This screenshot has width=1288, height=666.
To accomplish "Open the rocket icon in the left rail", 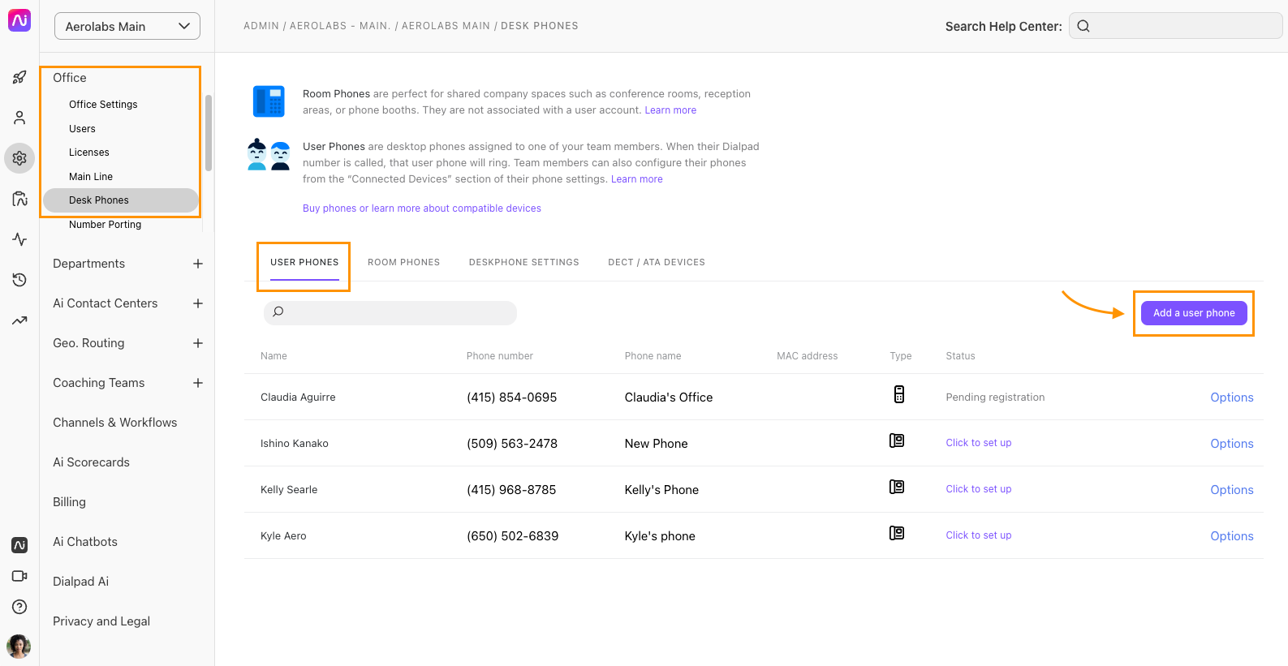I will coord(19,78).
